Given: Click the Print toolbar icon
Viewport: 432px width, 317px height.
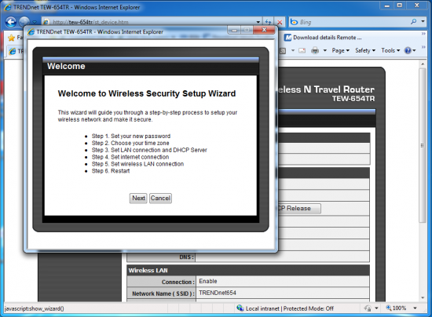Looking at the screenshot, I should coord(315,51).
